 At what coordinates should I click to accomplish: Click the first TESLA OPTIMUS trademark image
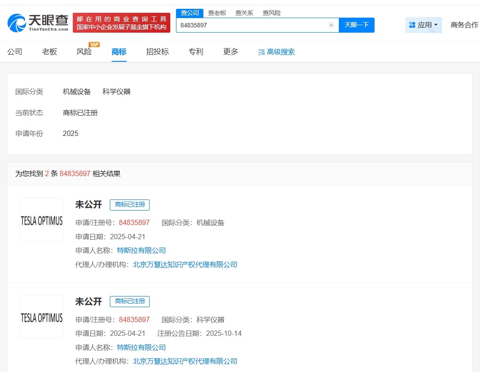[x=41, y=219]
